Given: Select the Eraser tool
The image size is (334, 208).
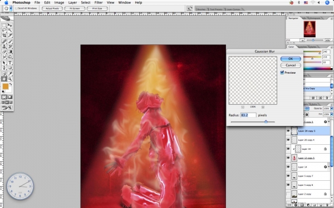Looking at the screenshot, I should 4,52.
